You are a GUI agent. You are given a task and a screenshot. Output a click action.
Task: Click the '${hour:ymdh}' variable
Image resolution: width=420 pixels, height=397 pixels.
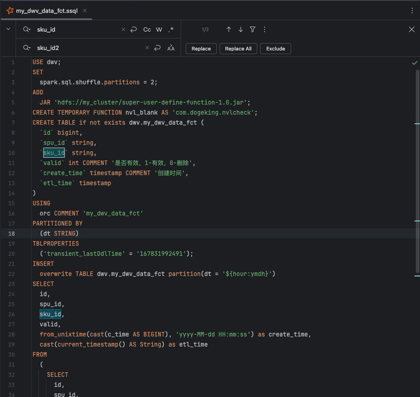247,274
